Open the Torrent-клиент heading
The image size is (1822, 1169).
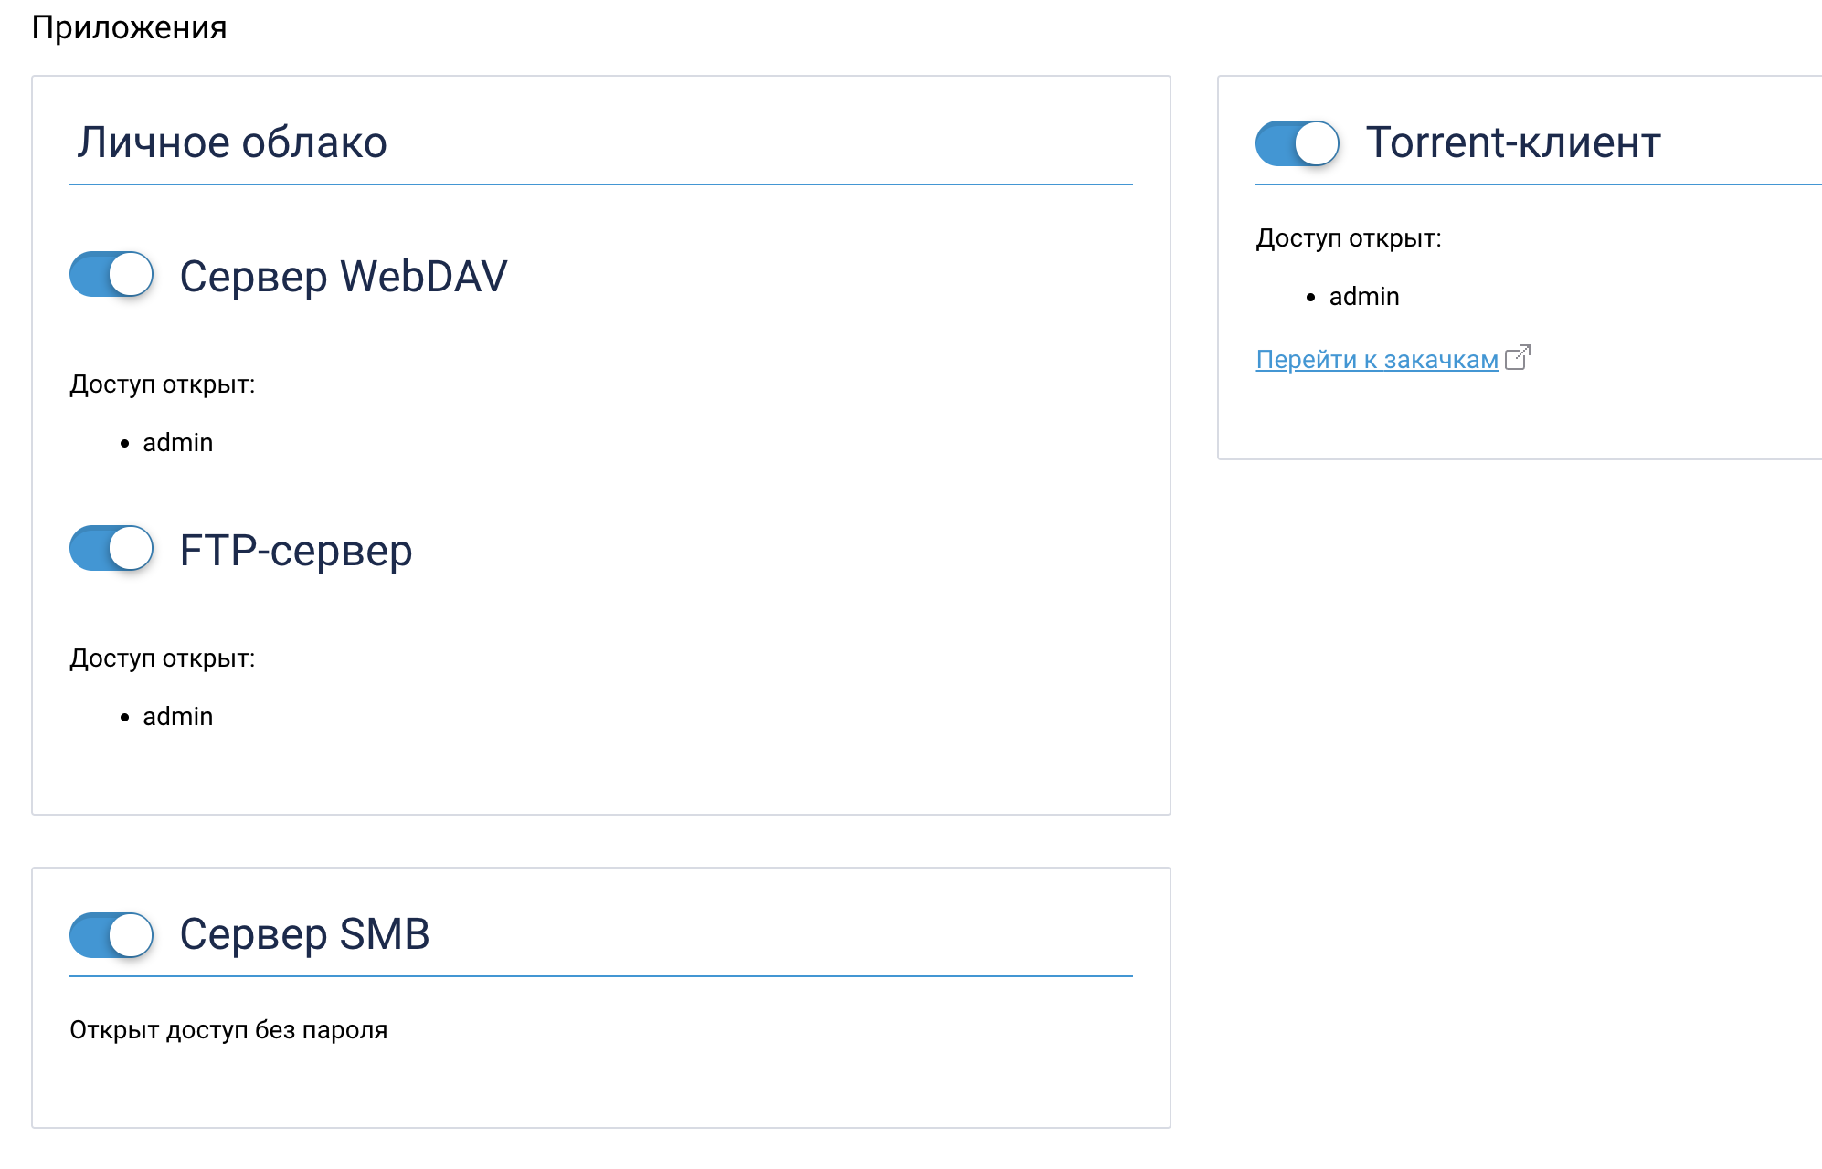pyautogui.click(x=1513, y=142)
